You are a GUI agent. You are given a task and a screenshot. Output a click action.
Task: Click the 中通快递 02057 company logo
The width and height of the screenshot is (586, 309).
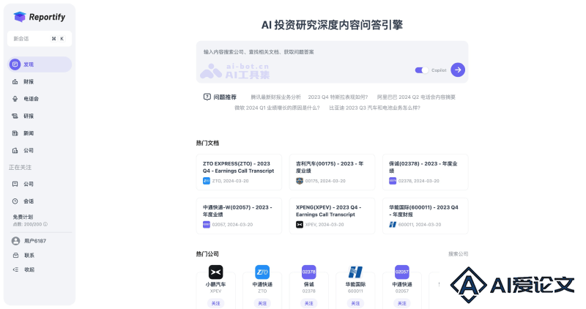point(401,272)
